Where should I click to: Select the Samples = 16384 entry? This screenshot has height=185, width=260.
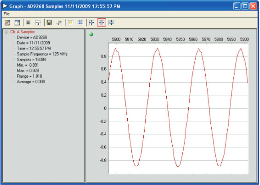[x=31, y=60]
